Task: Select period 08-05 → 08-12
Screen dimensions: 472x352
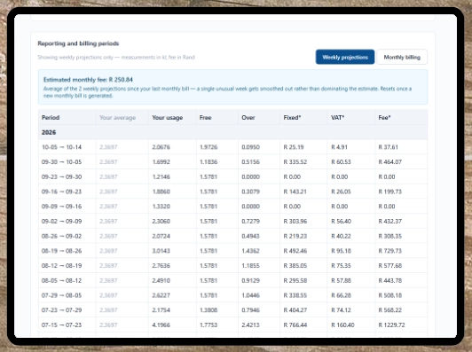Action: [61, 280]
